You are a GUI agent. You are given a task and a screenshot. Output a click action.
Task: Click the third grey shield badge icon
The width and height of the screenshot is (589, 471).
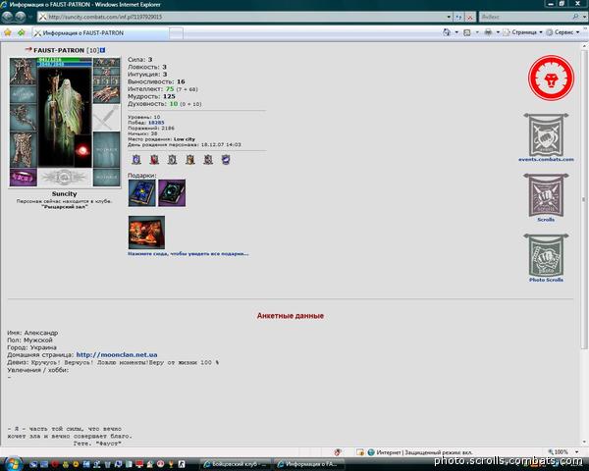coord(172,160)
